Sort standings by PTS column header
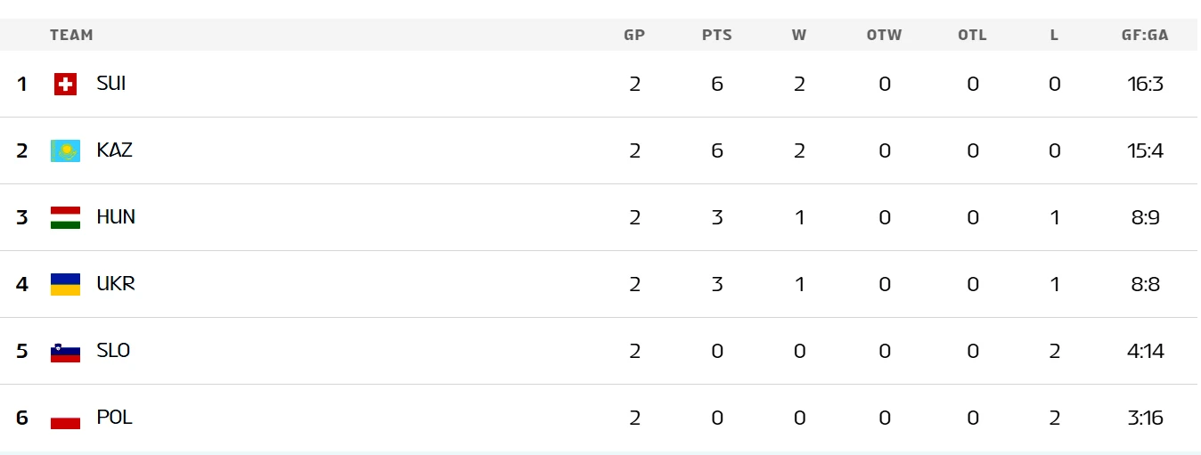 pos(717,36)
